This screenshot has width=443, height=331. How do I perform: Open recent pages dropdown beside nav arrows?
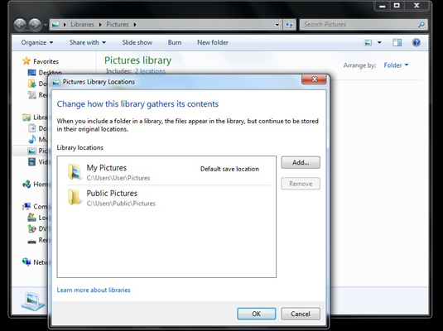point(46,25)
